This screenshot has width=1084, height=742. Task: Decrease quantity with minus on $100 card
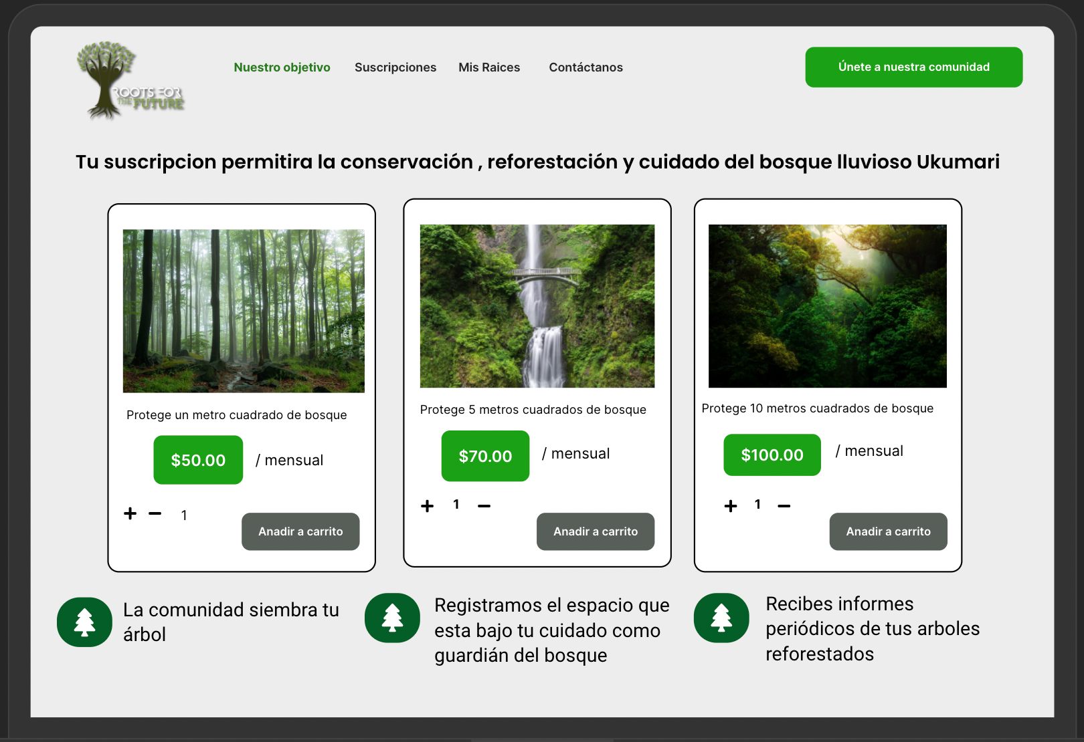pyautogui.click(x=784, y=506)
